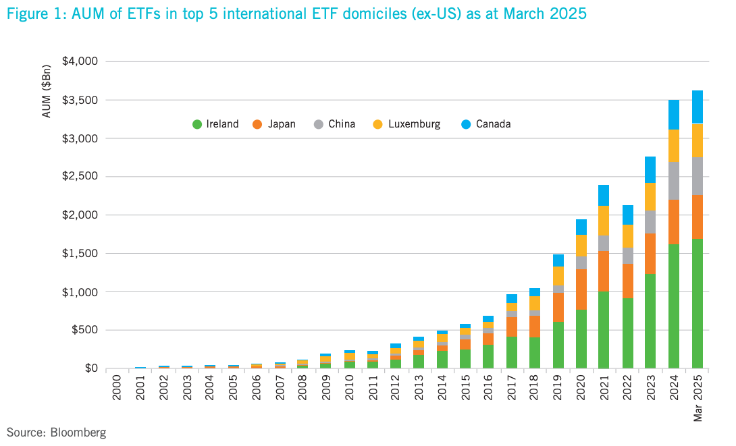The width and height of the screenshot is (736, 446).
Task: Click the gray China segment of 2024 bar
Action: pyautogui.click(x=674, y=181)
